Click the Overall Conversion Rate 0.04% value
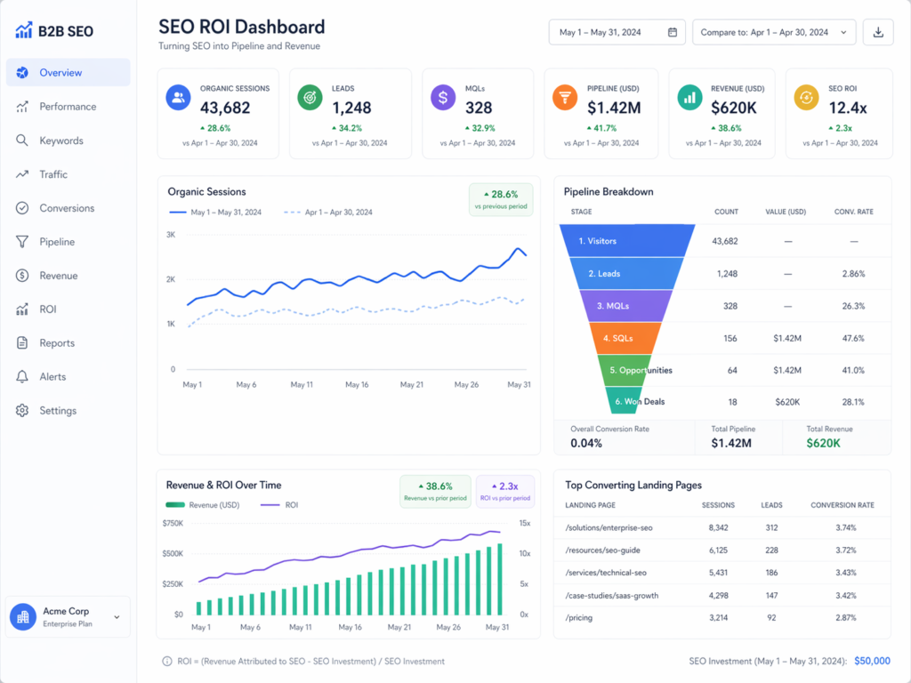 tap(586, 443)
